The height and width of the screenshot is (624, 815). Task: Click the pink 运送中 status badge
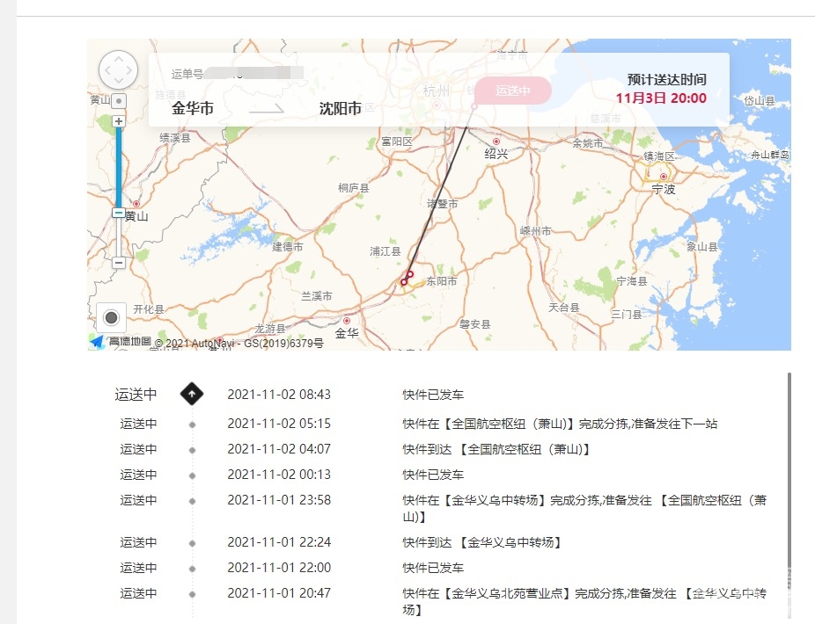(513, 91)
